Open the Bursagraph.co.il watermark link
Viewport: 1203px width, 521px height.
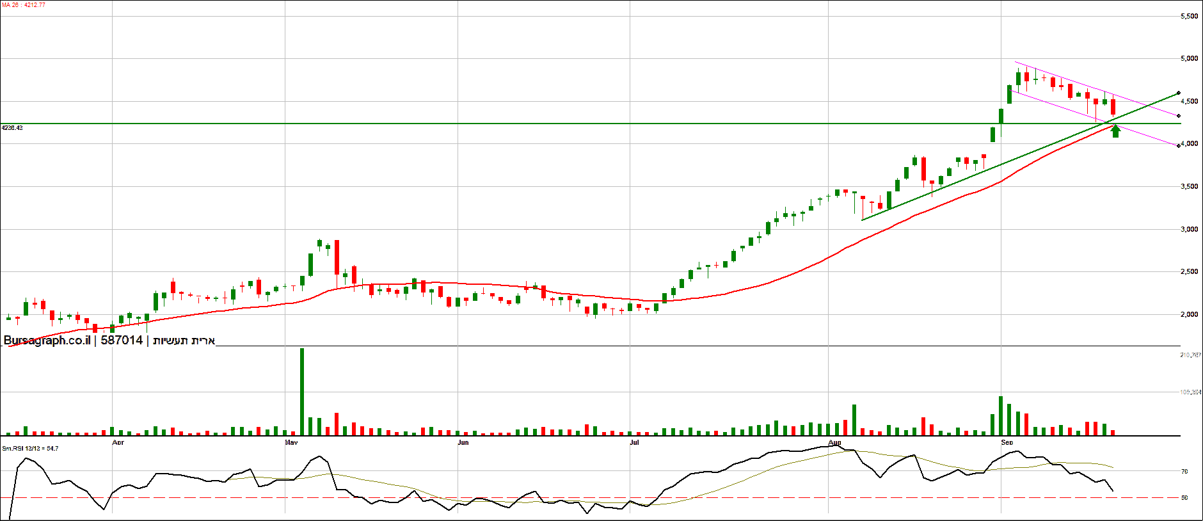pyautogui.click(x=47, y=341)
